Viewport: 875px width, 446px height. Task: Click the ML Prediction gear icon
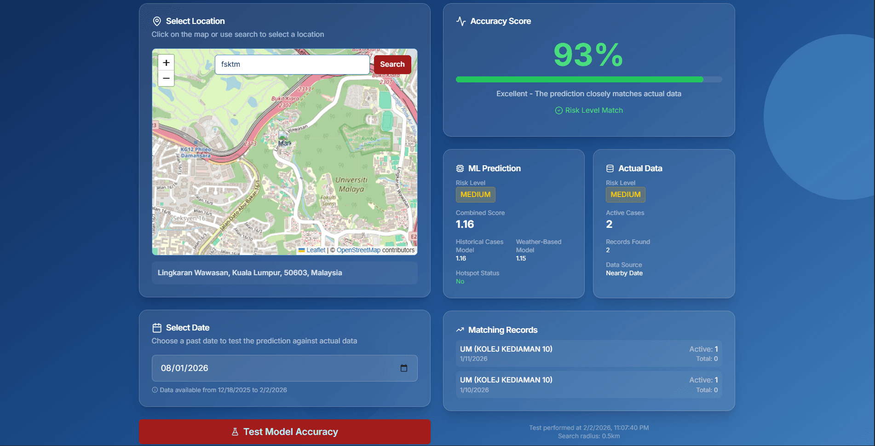pyautogui.click(x=460, y=168)
